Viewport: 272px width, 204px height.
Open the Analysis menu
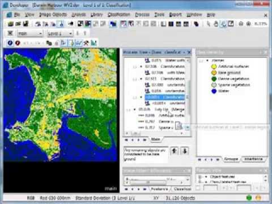pyautogui.click(x=79, y=15)
